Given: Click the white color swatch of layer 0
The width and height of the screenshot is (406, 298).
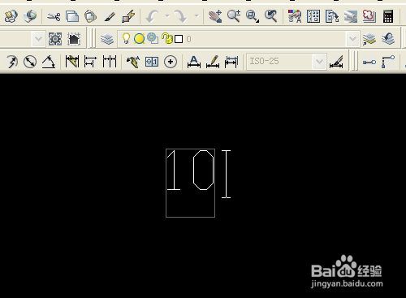Looking at the screenshot, I should (179, 39).
